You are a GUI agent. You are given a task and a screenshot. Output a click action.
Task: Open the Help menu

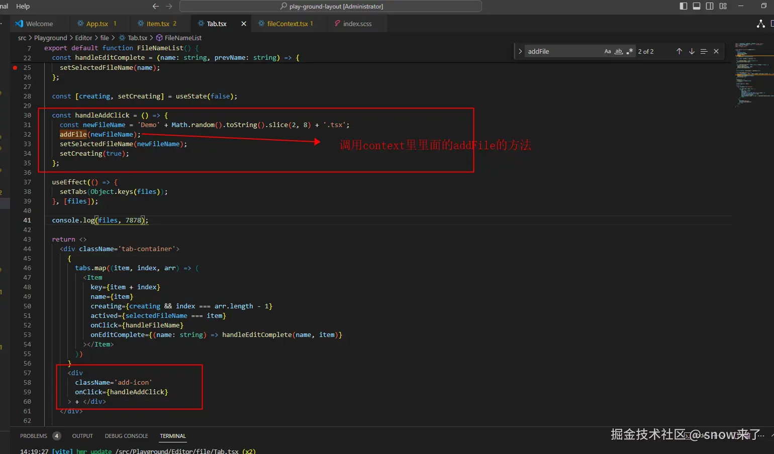pyautogui.click(x=23, y=6)
